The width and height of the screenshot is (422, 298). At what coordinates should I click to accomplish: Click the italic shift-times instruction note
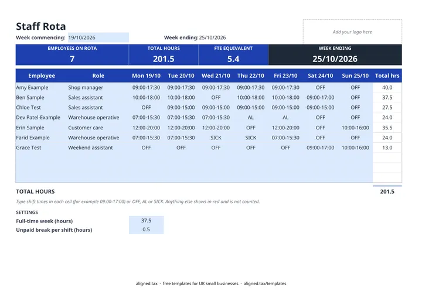click(138, 201)
